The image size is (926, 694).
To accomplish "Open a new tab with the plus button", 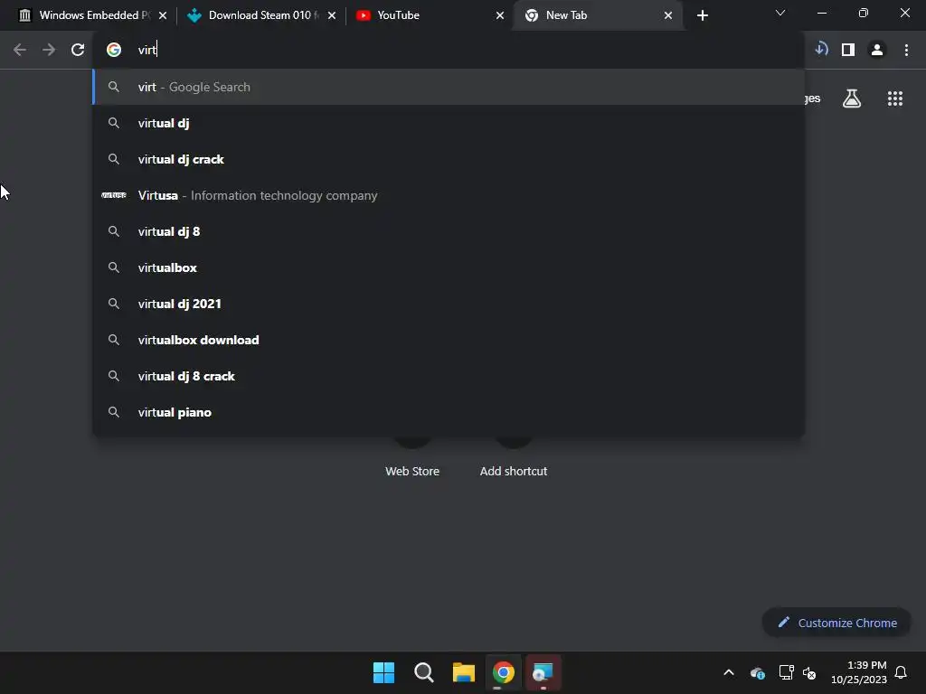I will pyautogui.click(x=702, y=15).
